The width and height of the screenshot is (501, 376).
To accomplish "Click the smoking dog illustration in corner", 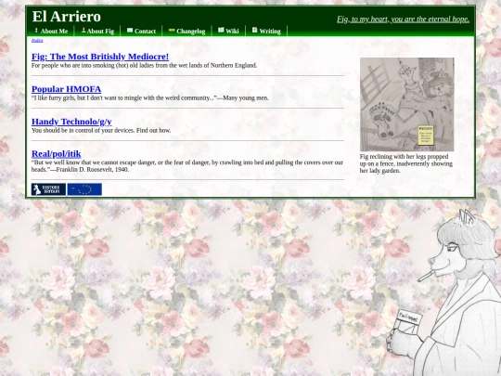I will click(x=444, y=292).
